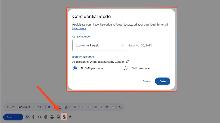Open the text color picker

(68, 107)
